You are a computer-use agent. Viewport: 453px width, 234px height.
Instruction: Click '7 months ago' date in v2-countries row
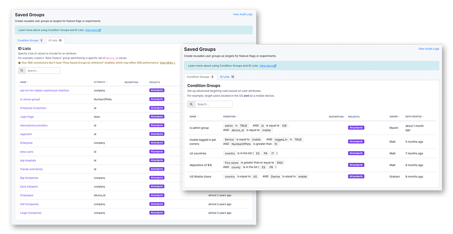tap(414, 153)
